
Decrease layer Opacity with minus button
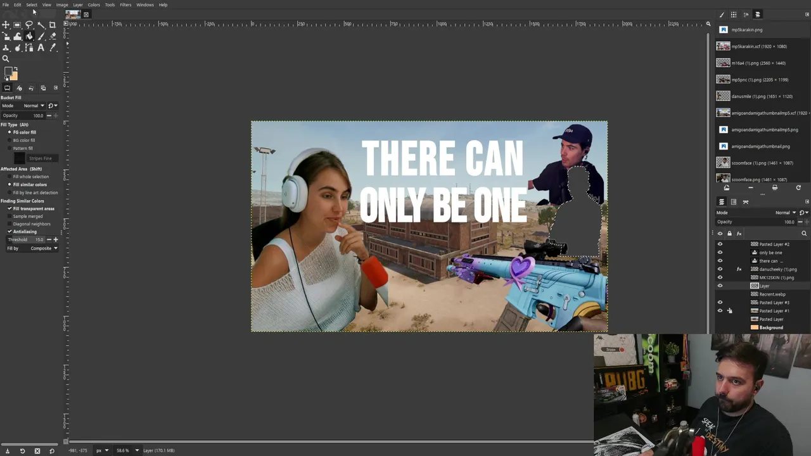pos(801,222)
